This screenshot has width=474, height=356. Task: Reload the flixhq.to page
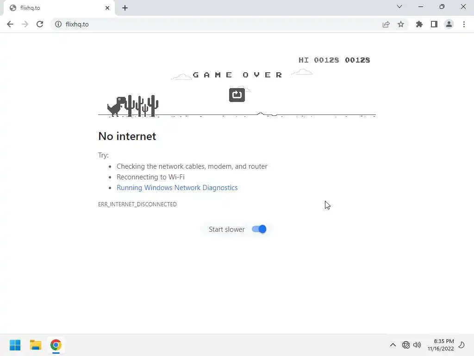pyautogui.click(x=40, y=24)
